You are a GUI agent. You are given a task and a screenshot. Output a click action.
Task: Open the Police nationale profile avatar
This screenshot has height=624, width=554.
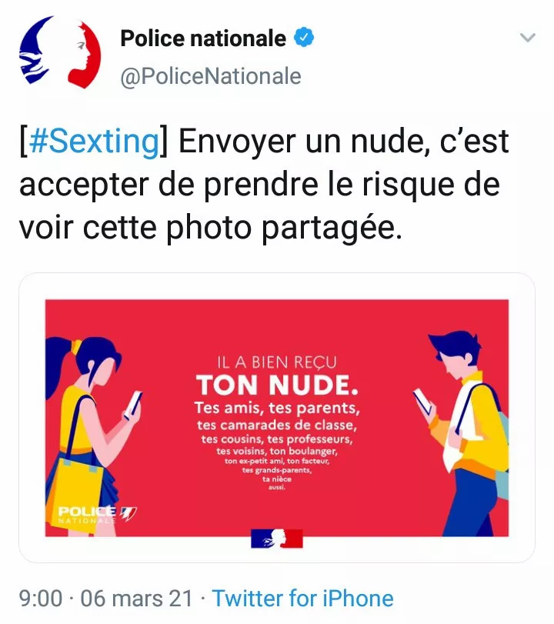[60, 52]
